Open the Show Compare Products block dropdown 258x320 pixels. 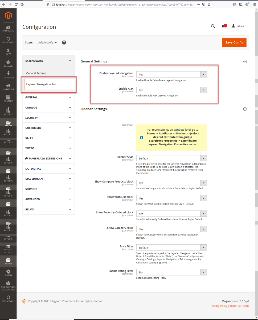(171, 183)
